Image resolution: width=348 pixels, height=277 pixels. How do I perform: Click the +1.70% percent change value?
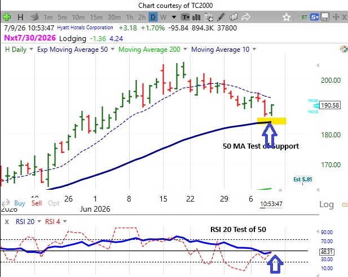(x=153, y=28)
